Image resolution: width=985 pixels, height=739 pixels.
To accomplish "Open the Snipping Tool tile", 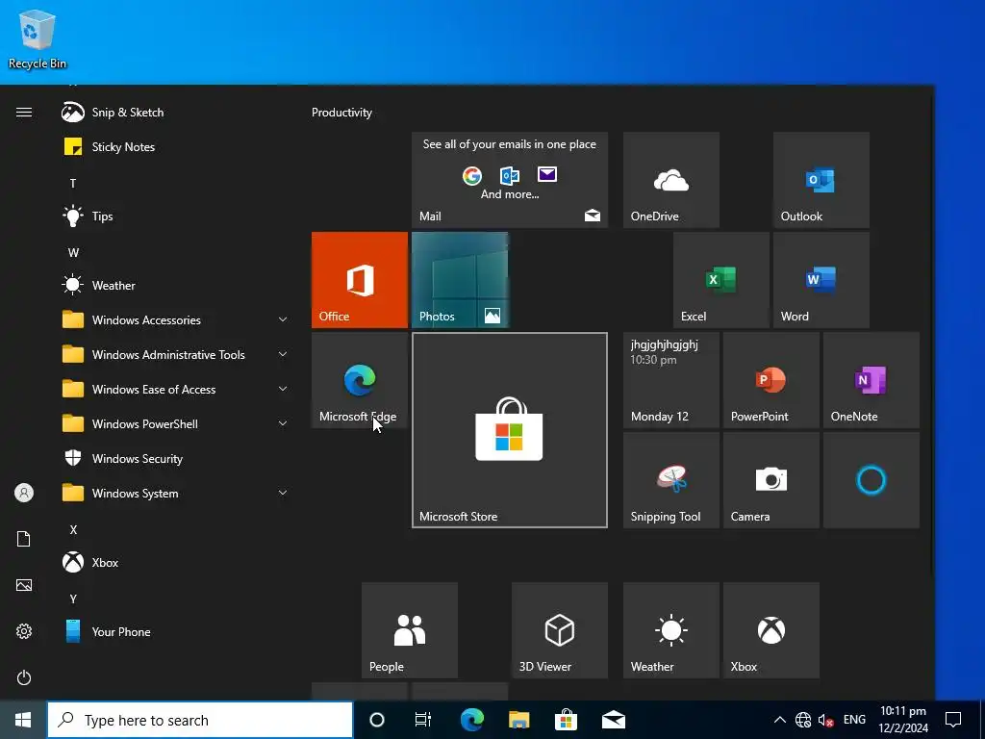I will [670, 480].
